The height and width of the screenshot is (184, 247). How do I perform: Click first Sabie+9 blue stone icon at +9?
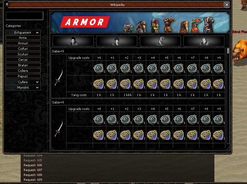click(219, 68)
